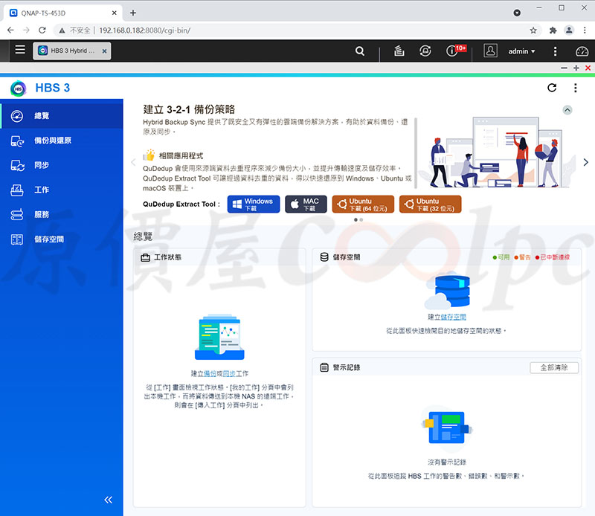
Task: Click the alert log illustration
Action: pyautogui.click(x=447, y=428)
